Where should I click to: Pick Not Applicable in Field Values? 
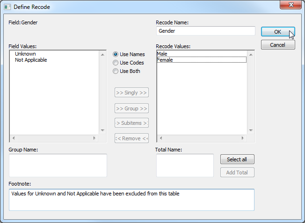(31, 60)
